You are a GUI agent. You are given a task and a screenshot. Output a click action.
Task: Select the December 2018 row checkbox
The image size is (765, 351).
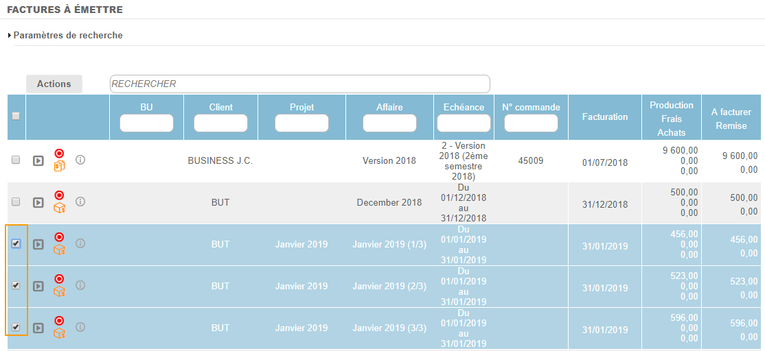tap(16, 202)
